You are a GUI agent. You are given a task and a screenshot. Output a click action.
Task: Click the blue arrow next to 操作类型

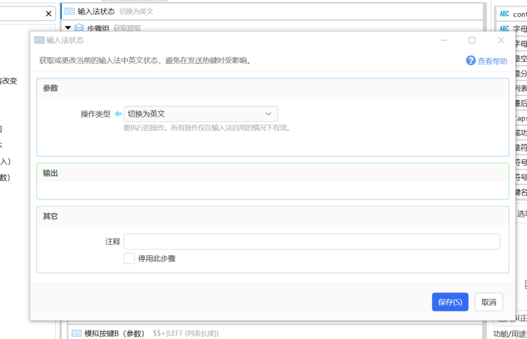[118, 114]
